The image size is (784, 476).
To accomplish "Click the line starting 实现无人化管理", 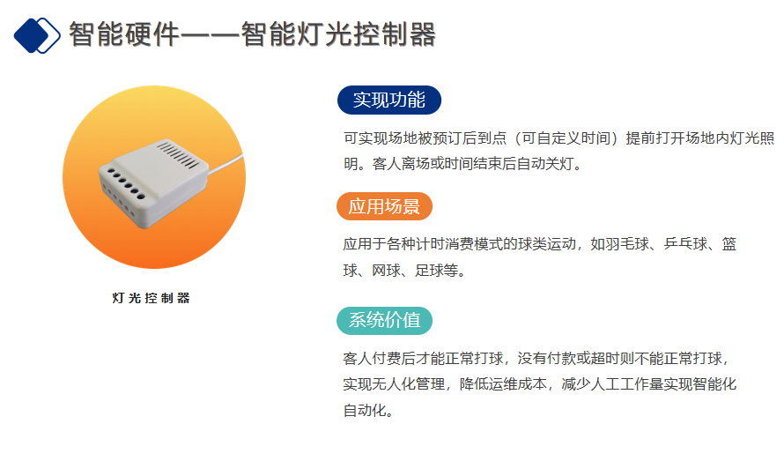I will click(539, 384).
